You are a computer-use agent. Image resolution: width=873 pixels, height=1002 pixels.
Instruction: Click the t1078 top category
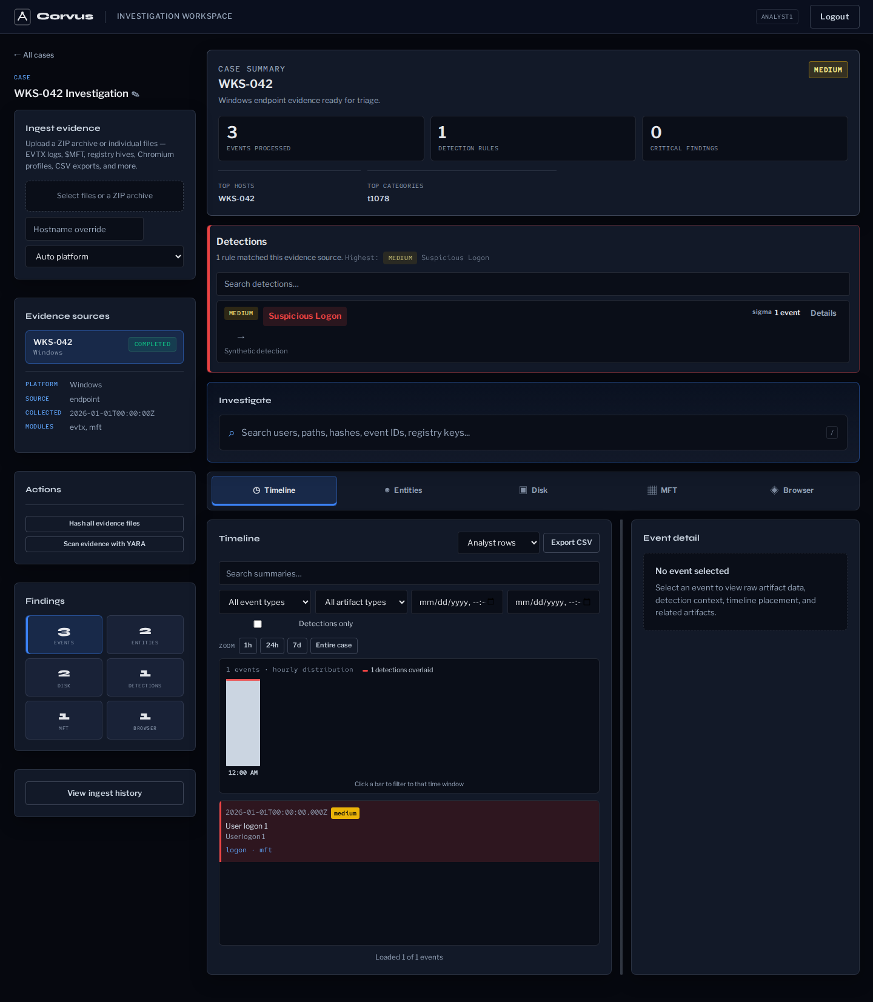[378, 199]
